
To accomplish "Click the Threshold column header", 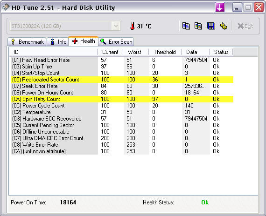I will pos(165,52).
